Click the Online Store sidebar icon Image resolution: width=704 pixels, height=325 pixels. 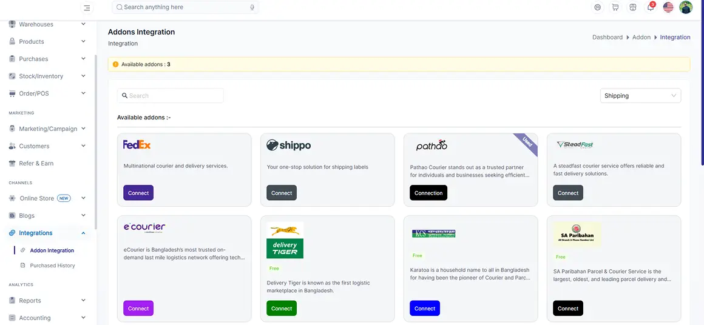click(x=12, y=198)
